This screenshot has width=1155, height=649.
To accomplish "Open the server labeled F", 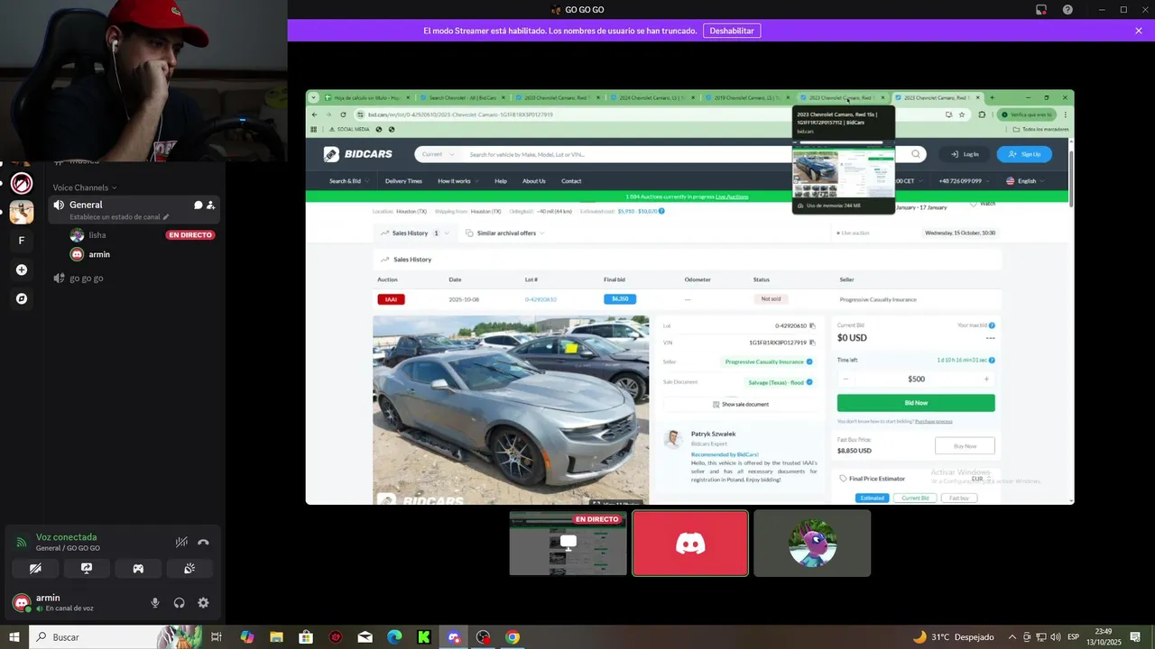I will 22,241.
